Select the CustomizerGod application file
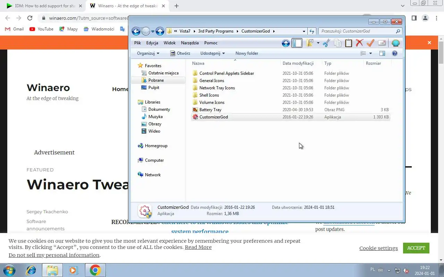This screenshot has height=277, width=444. [x=291, y=117]
